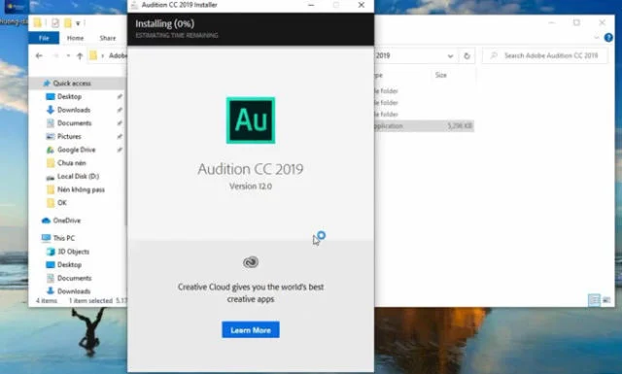Open Home tab in File Explorer

click(75, 38)
